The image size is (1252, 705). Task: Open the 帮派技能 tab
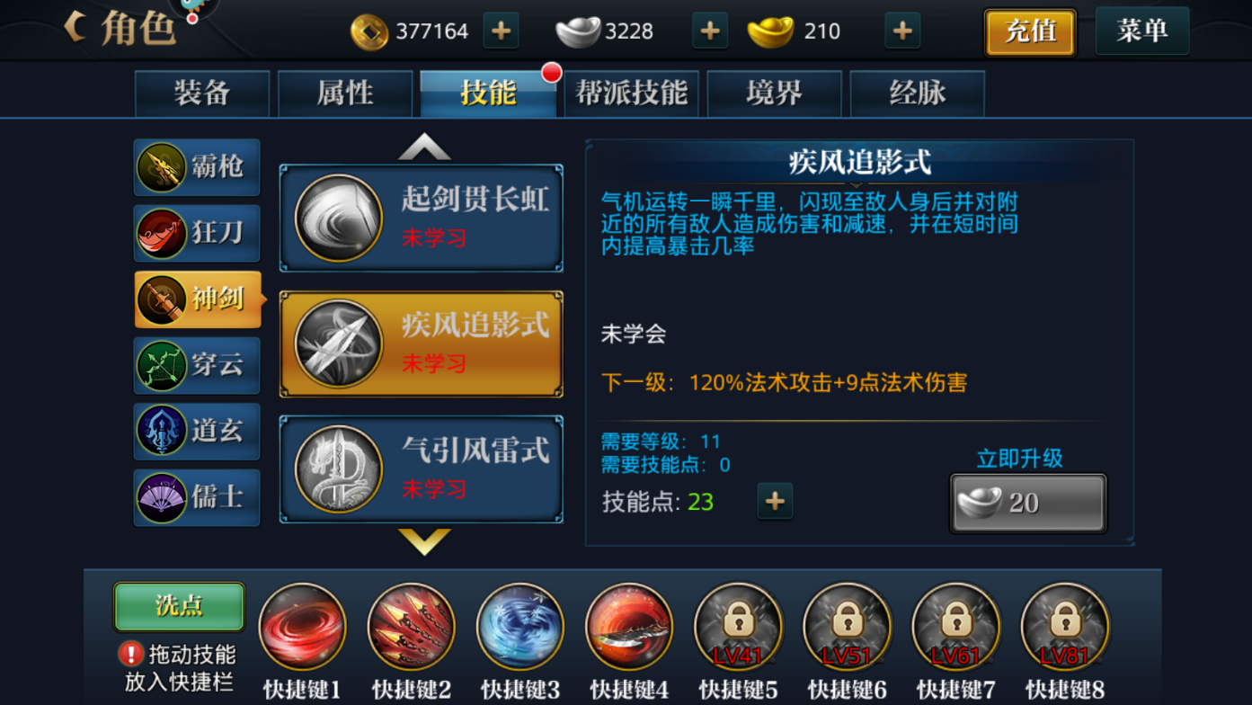[632, 94]
